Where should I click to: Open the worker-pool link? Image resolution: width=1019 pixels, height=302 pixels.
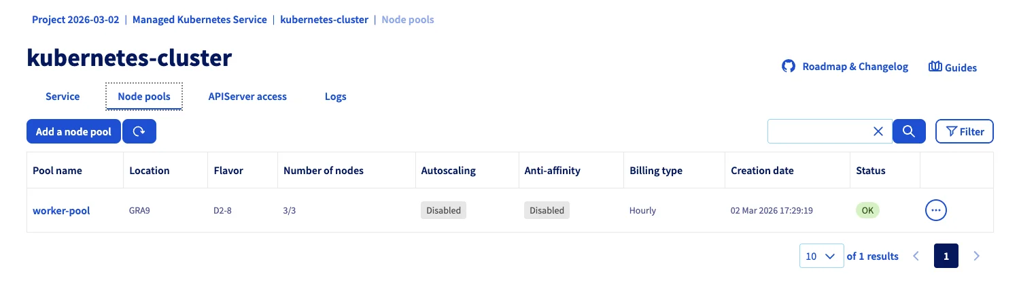[61, 211]
